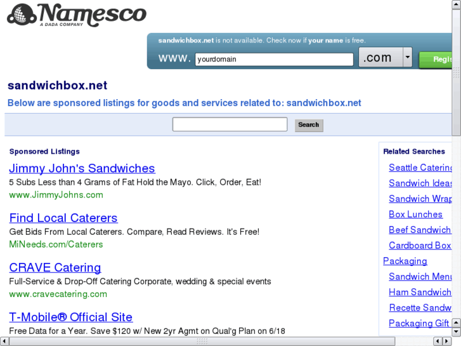Click 'Below are sponsored listings' subtitle text

click(x=185, y=103)
